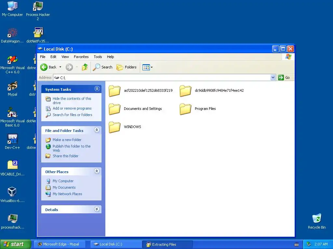Screen dimensions: 333x249
Task: Click the Local Disk (C:) title bar drive icon
Action: tap(40, 49)
